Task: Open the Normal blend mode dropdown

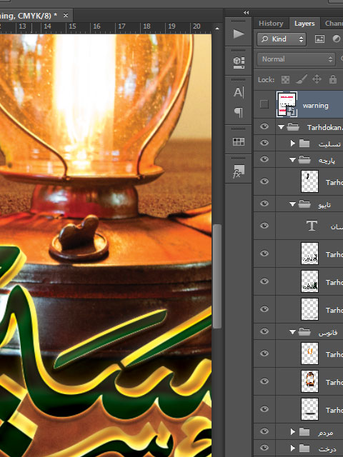Action: pos(296,59)
